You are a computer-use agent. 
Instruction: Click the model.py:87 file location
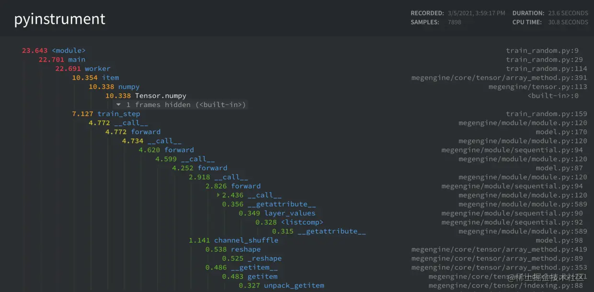(560, 169)
